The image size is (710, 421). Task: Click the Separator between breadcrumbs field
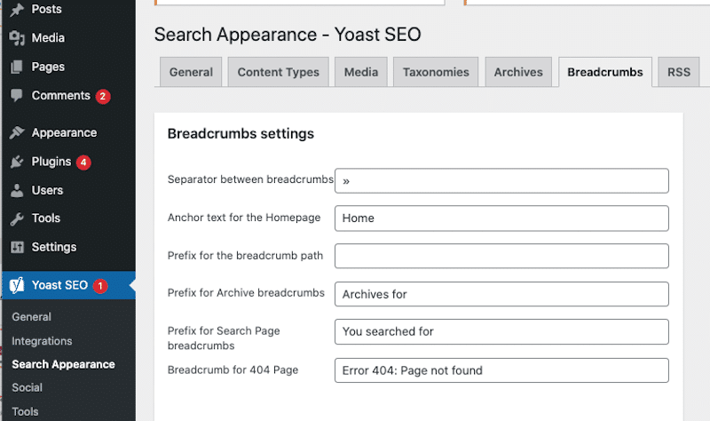point(501,181)
